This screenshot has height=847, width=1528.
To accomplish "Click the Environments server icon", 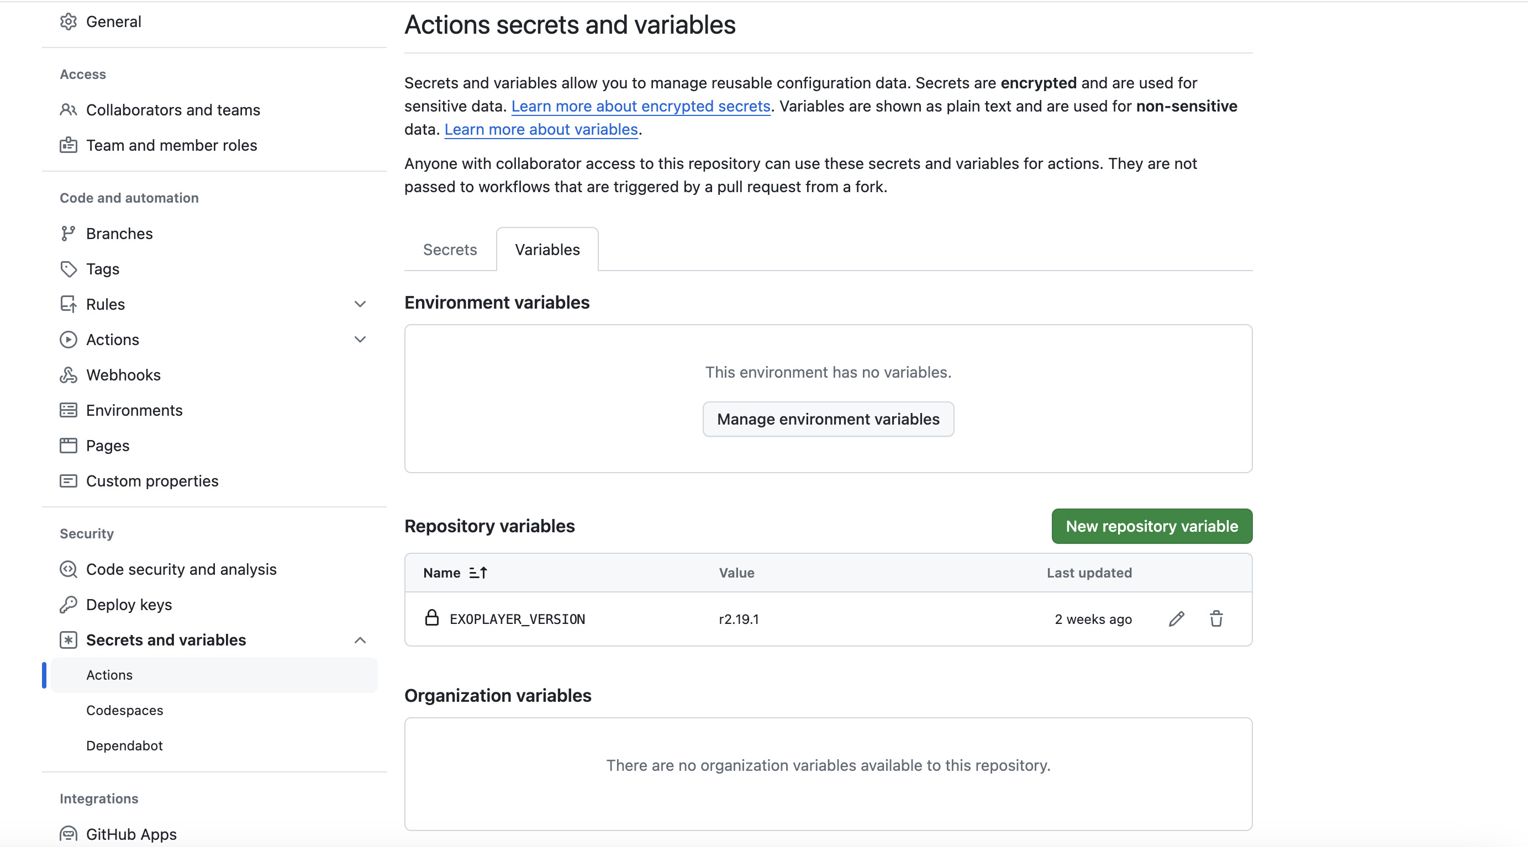I will click(x=68, y=410).
